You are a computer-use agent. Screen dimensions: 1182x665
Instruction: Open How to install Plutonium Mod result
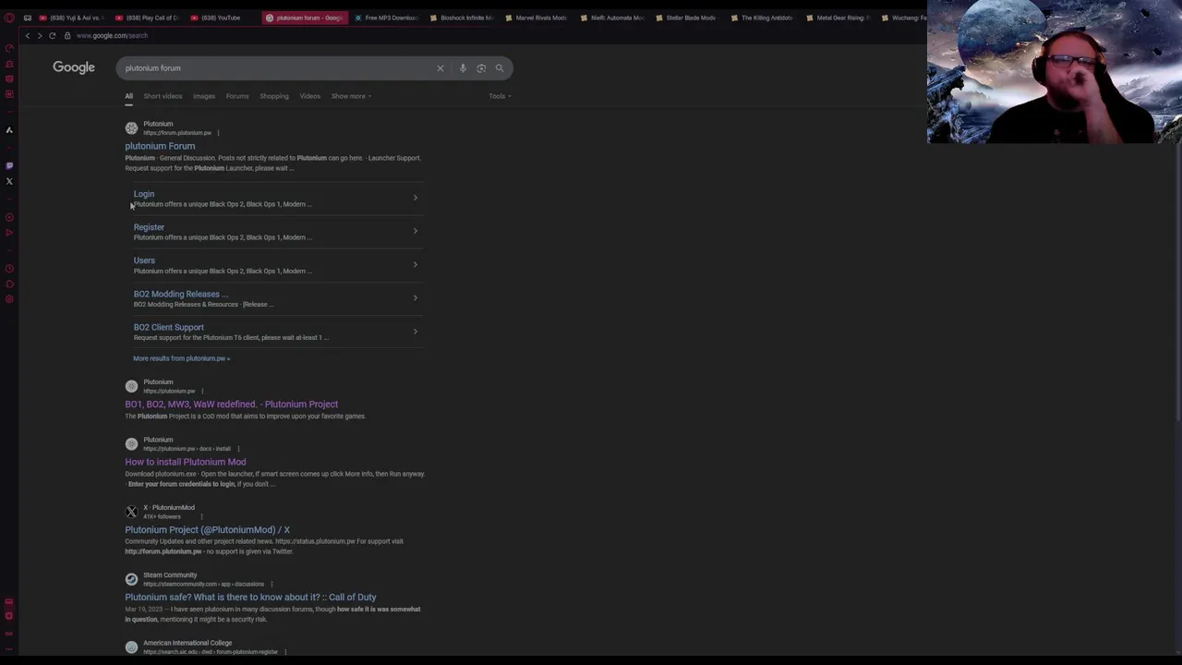186,462
